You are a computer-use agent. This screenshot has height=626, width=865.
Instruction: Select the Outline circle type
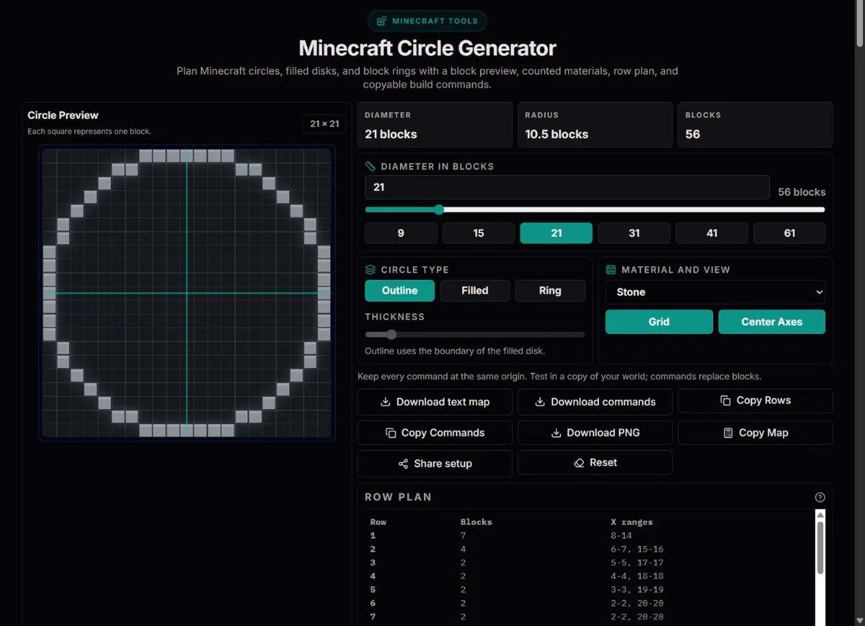click(399, 291)
